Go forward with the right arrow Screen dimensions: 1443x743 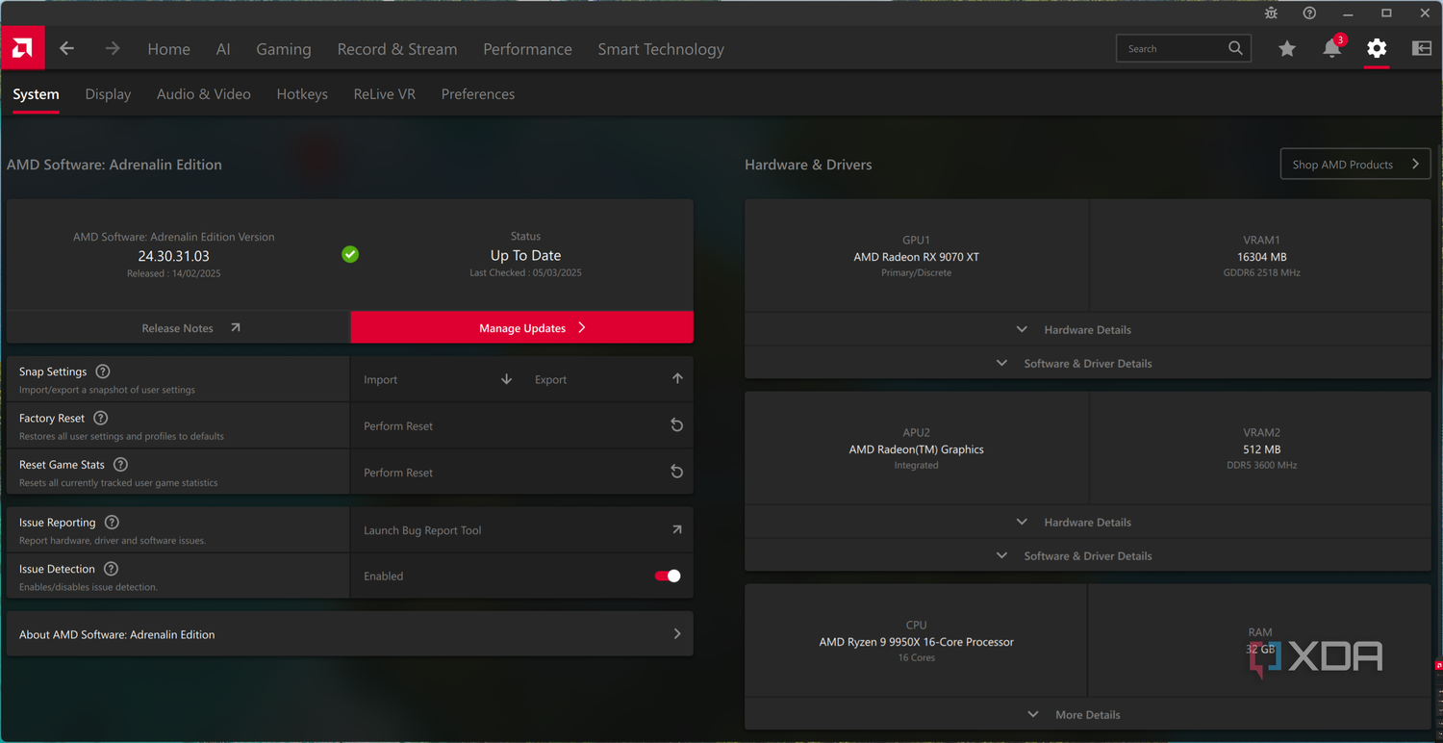coord(113,48)
